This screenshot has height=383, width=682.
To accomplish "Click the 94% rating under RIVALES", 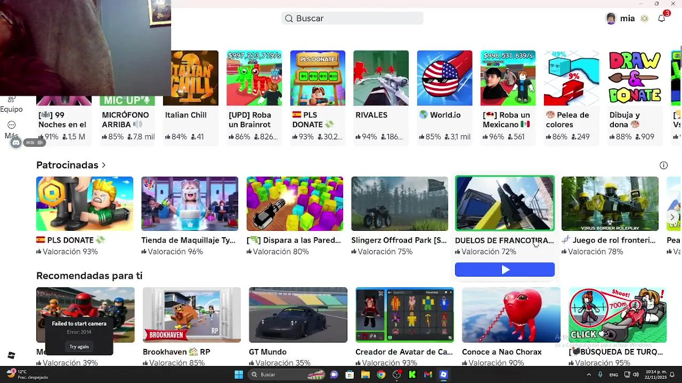I will pos(366,137).
